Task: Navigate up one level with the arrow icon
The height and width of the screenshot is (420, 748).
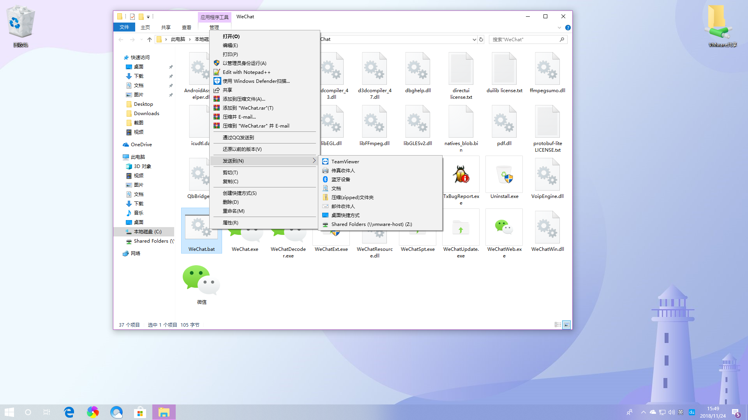Action: coord(150,39)
